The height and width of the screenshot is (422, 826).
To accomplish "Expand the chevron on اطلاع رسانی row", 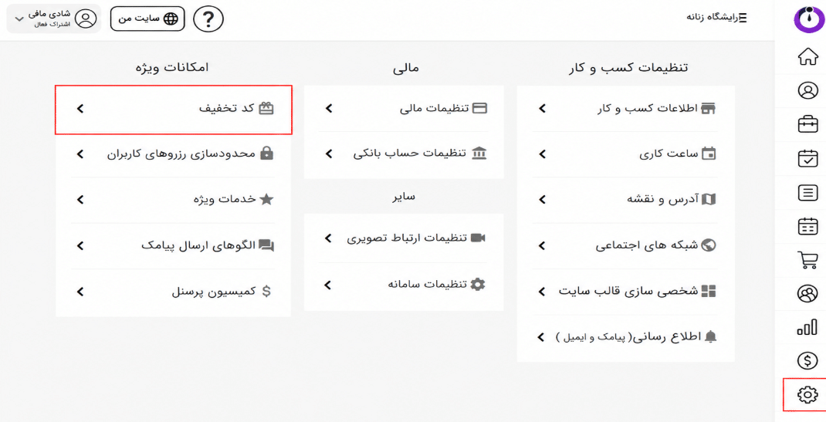I will [x=540, y=337].
